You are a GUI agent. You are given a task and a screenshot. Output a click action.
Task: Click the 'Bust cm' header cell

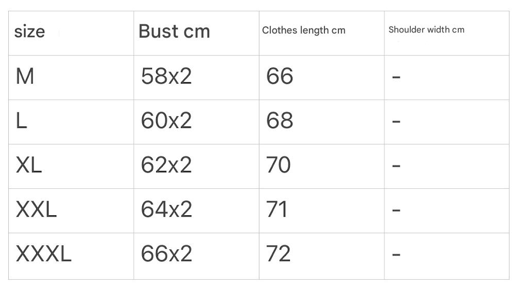coord(174,31)
